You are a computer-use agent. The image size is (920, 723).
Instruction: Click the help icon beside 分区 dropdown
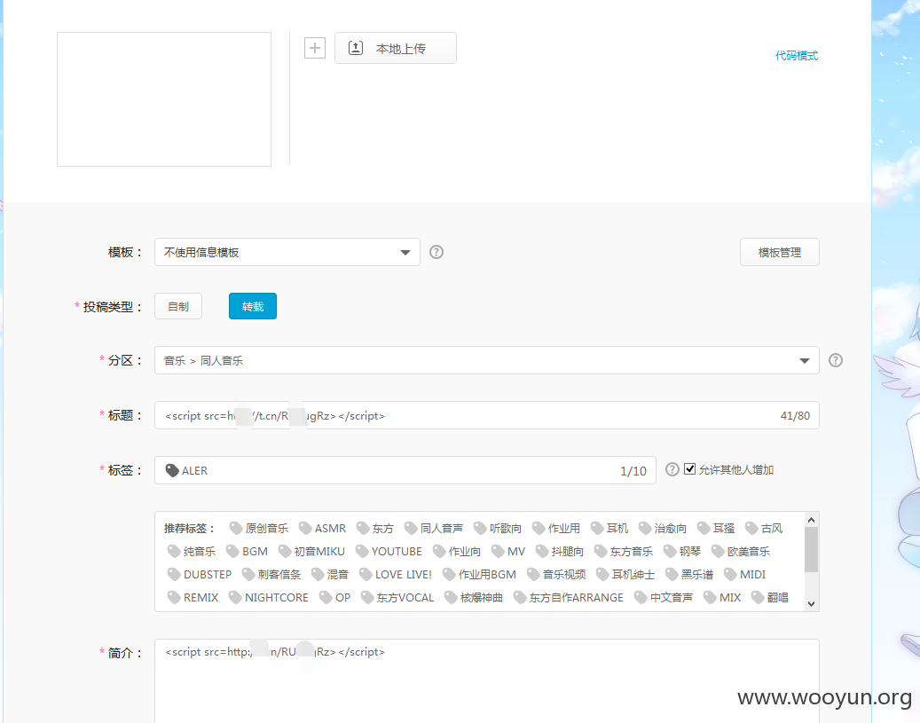click(x=836, y=360)
